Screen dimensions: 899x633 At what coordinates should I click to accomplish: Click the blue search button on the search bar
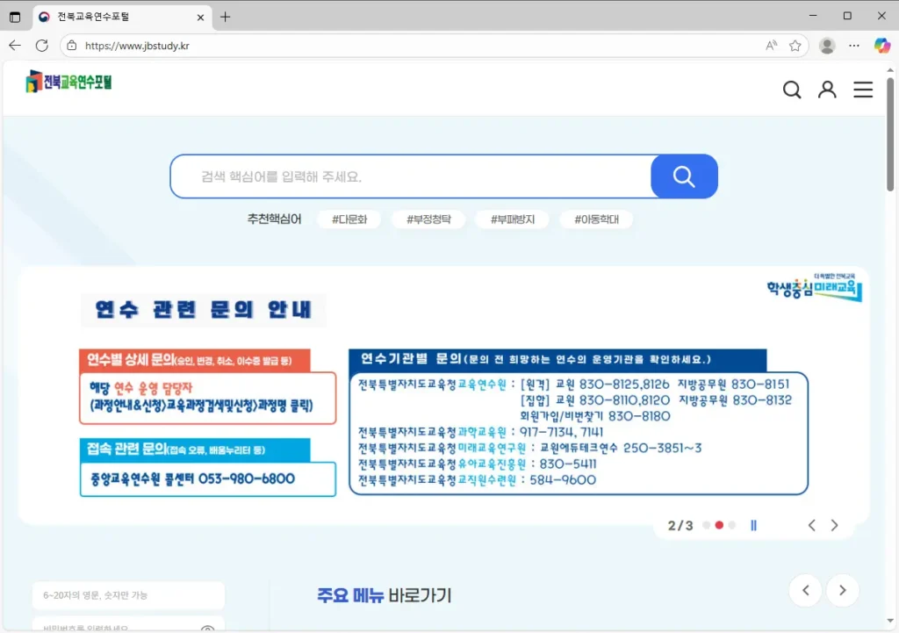[x=683, y=176]
